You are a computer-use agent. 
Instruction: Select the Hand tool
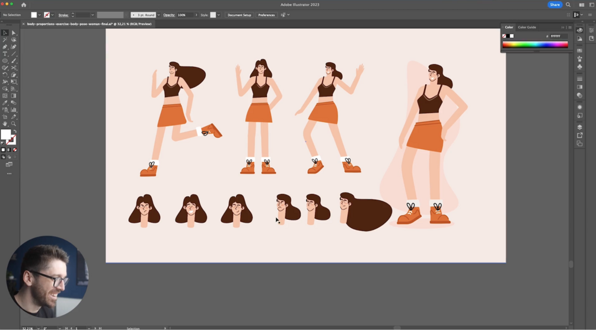coord(5,124)
